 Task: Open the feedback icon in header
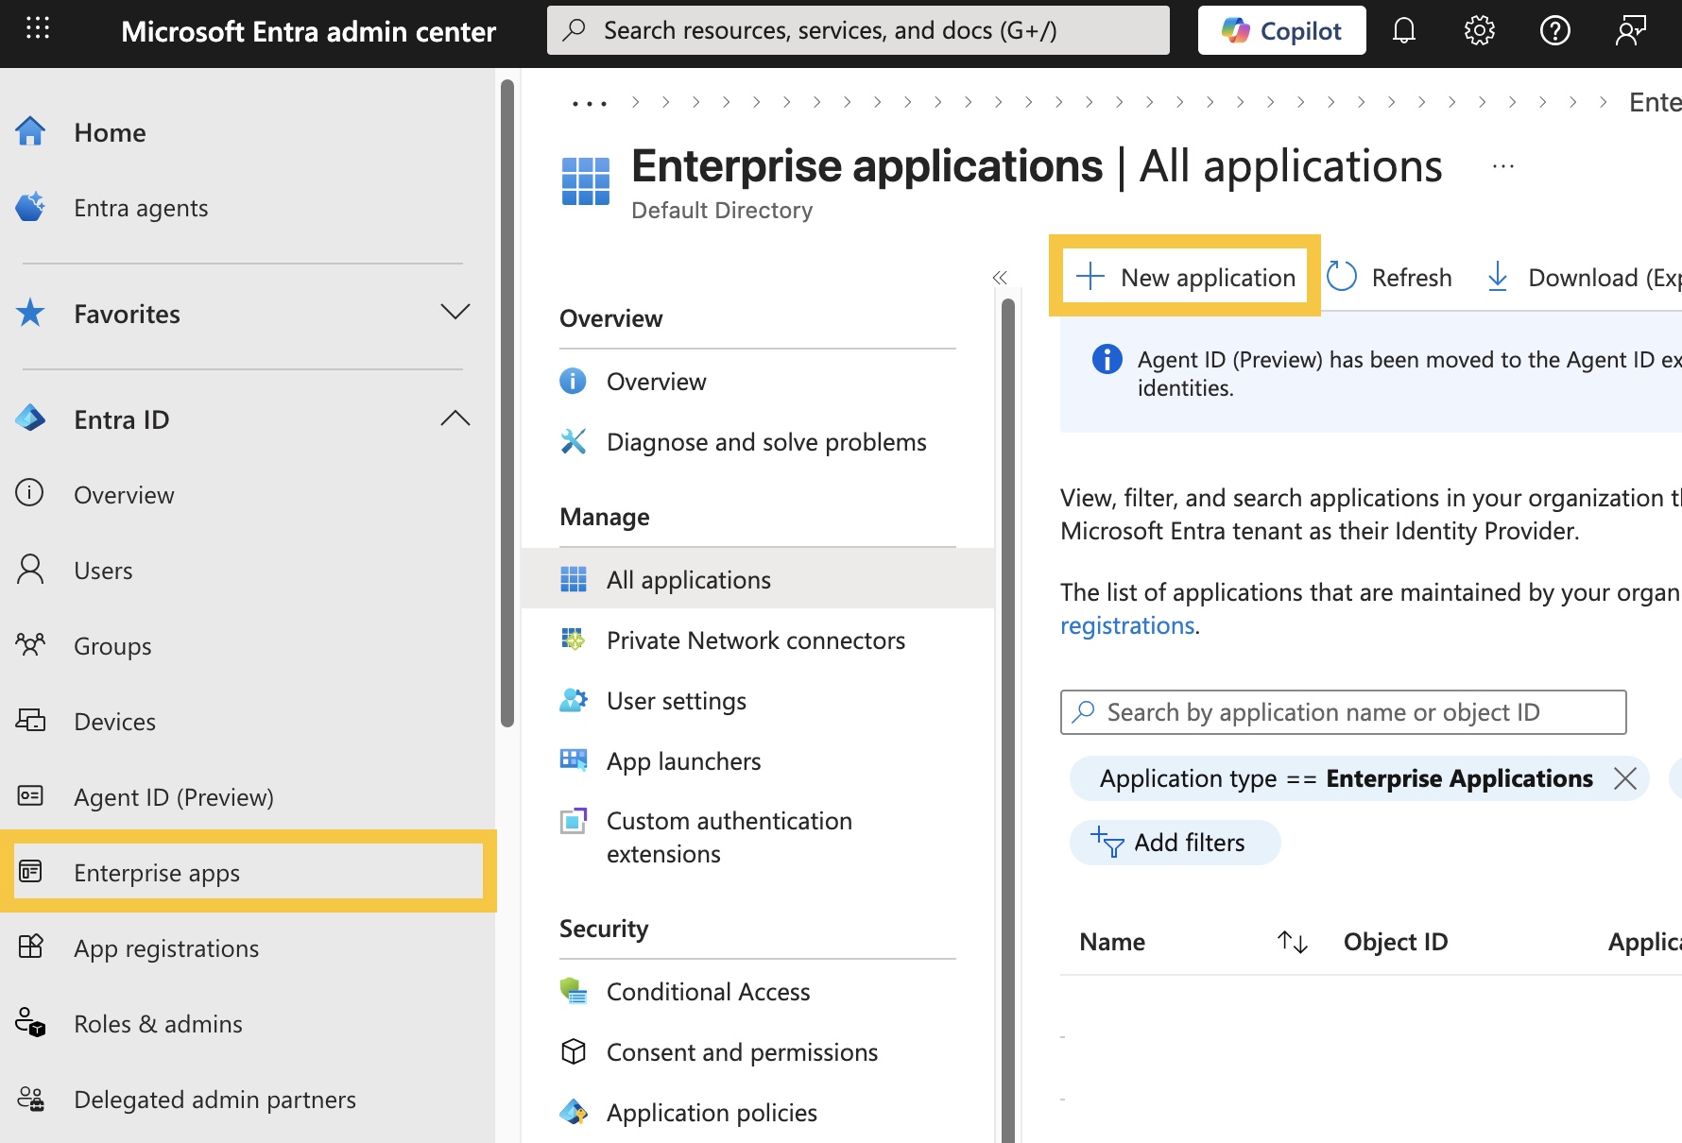coord(1630,31)
